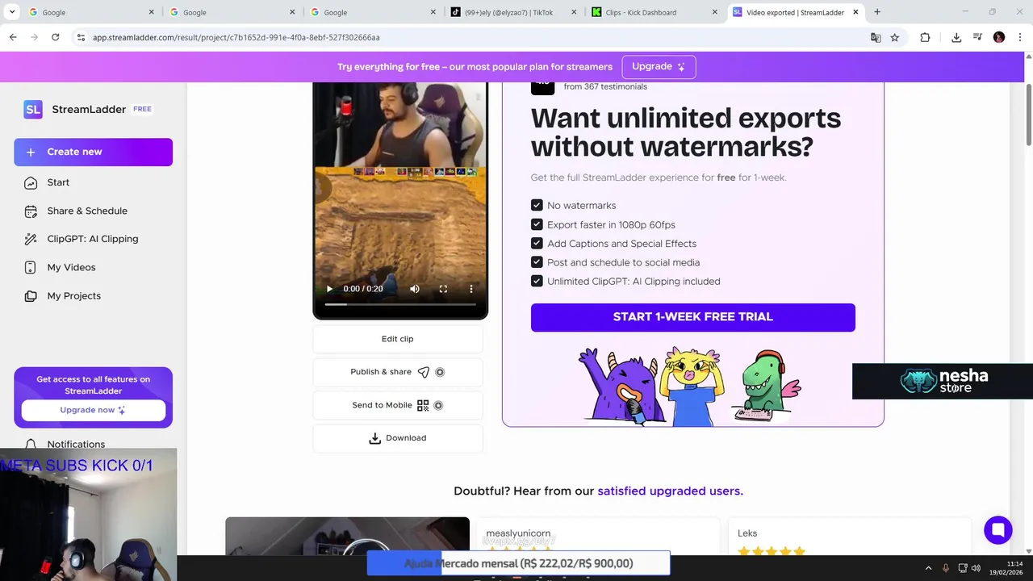The height and width of the screenshot is (581, 1033).
Task: Open a new browser tab
Action: point(877,12)
